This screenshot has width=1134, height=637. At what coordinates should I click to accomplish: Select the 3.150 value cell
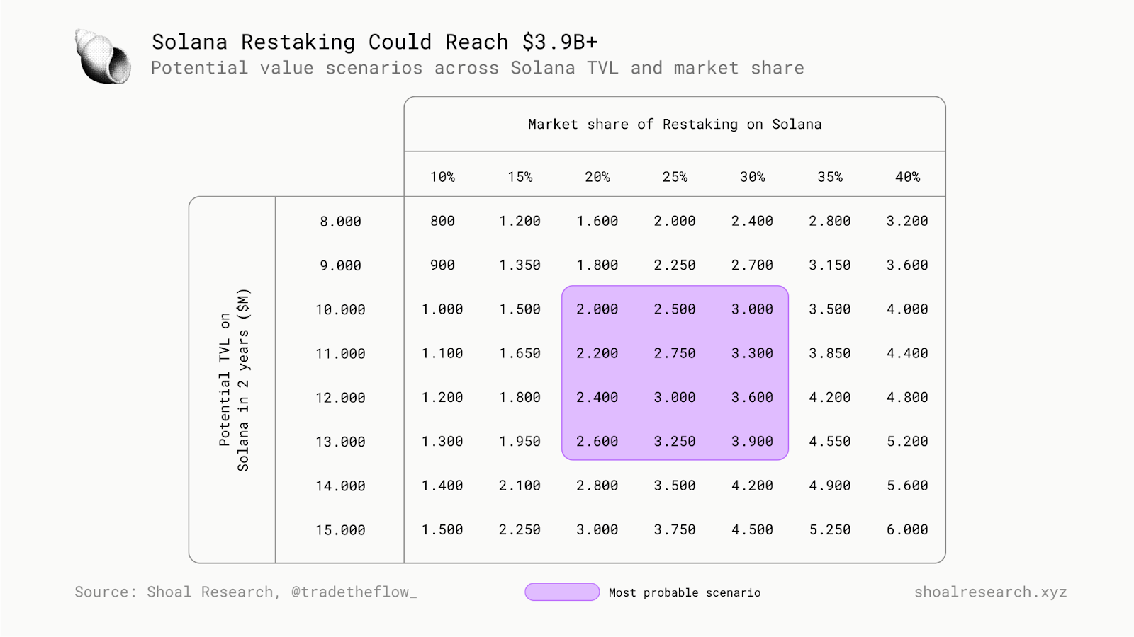[x=830, y=265]
